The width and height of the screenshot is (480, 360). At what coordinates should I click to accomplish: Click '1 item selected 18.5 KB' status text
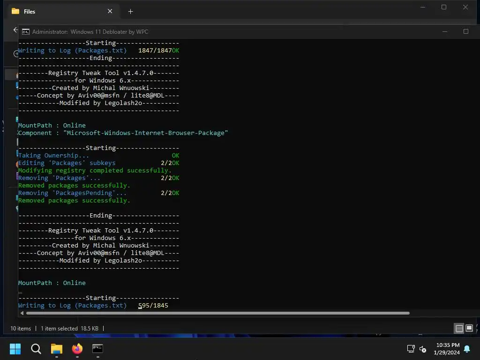(69, 329)
